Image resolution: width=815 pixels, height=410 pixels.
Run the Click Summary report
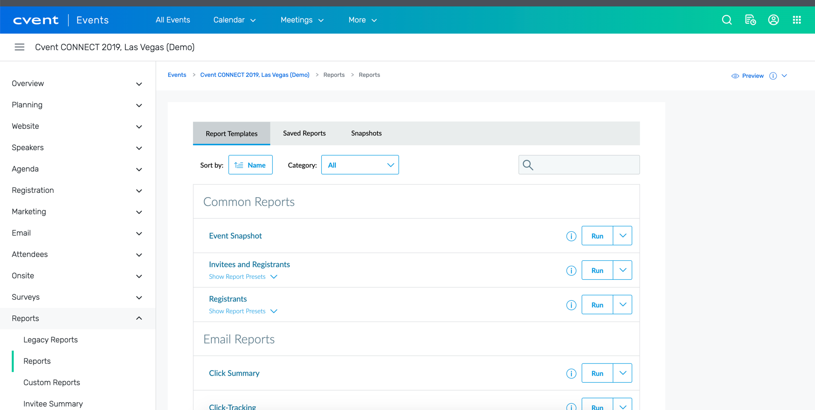pos(597,374)
